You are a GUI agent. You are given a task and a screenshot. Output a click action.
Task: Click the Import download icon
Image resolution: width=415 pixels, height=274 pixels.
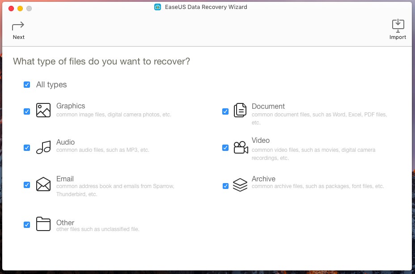click(398, 25)
